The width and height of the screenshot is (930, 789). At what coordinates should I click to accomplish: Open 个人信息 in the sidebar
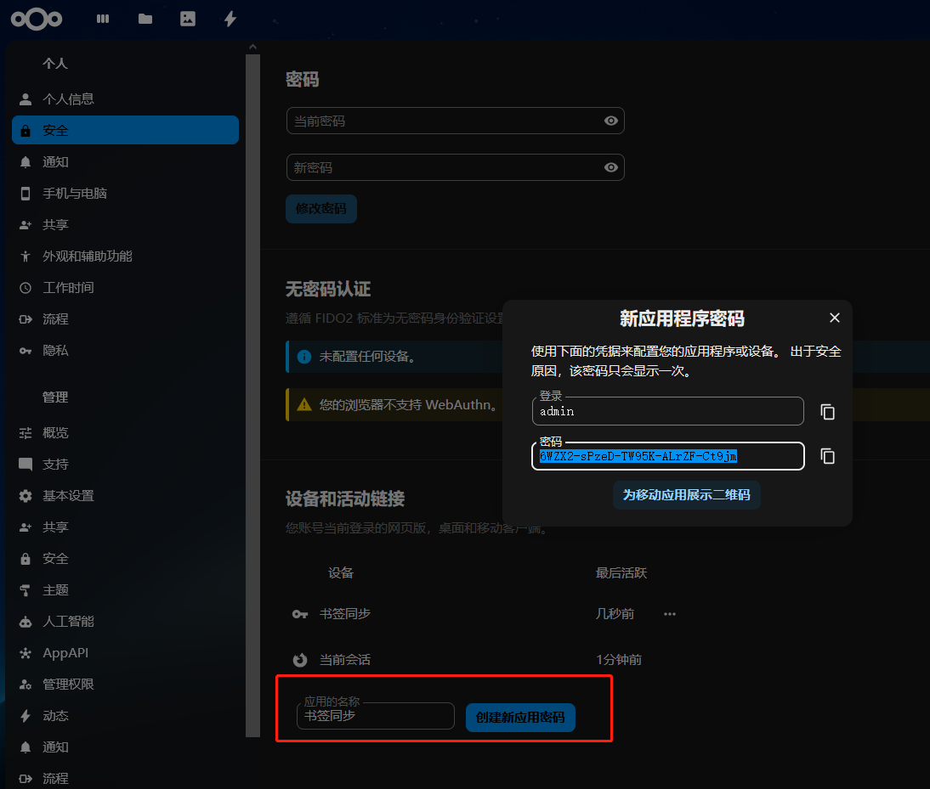[x=125, y=99]
